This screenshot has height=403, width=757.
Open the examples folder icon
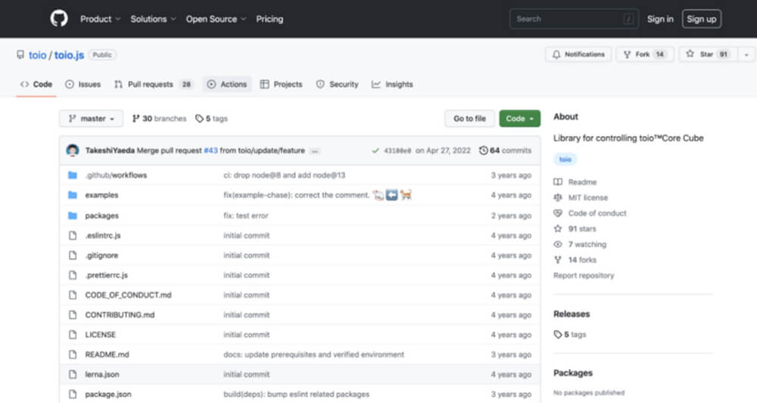click(x=73, y=195)
